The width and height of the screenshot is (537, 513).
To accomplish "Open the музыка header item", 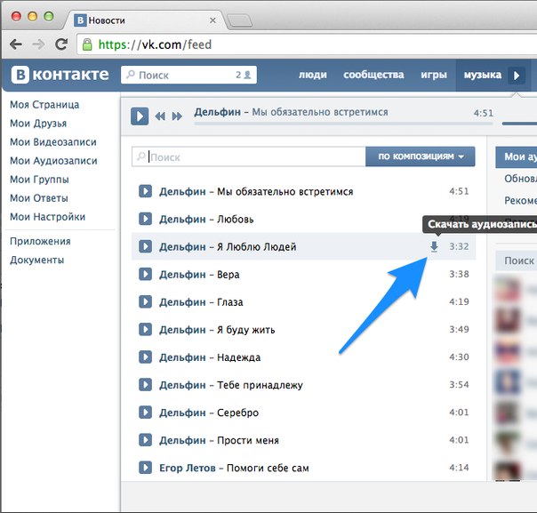I will tap(483, 75).
